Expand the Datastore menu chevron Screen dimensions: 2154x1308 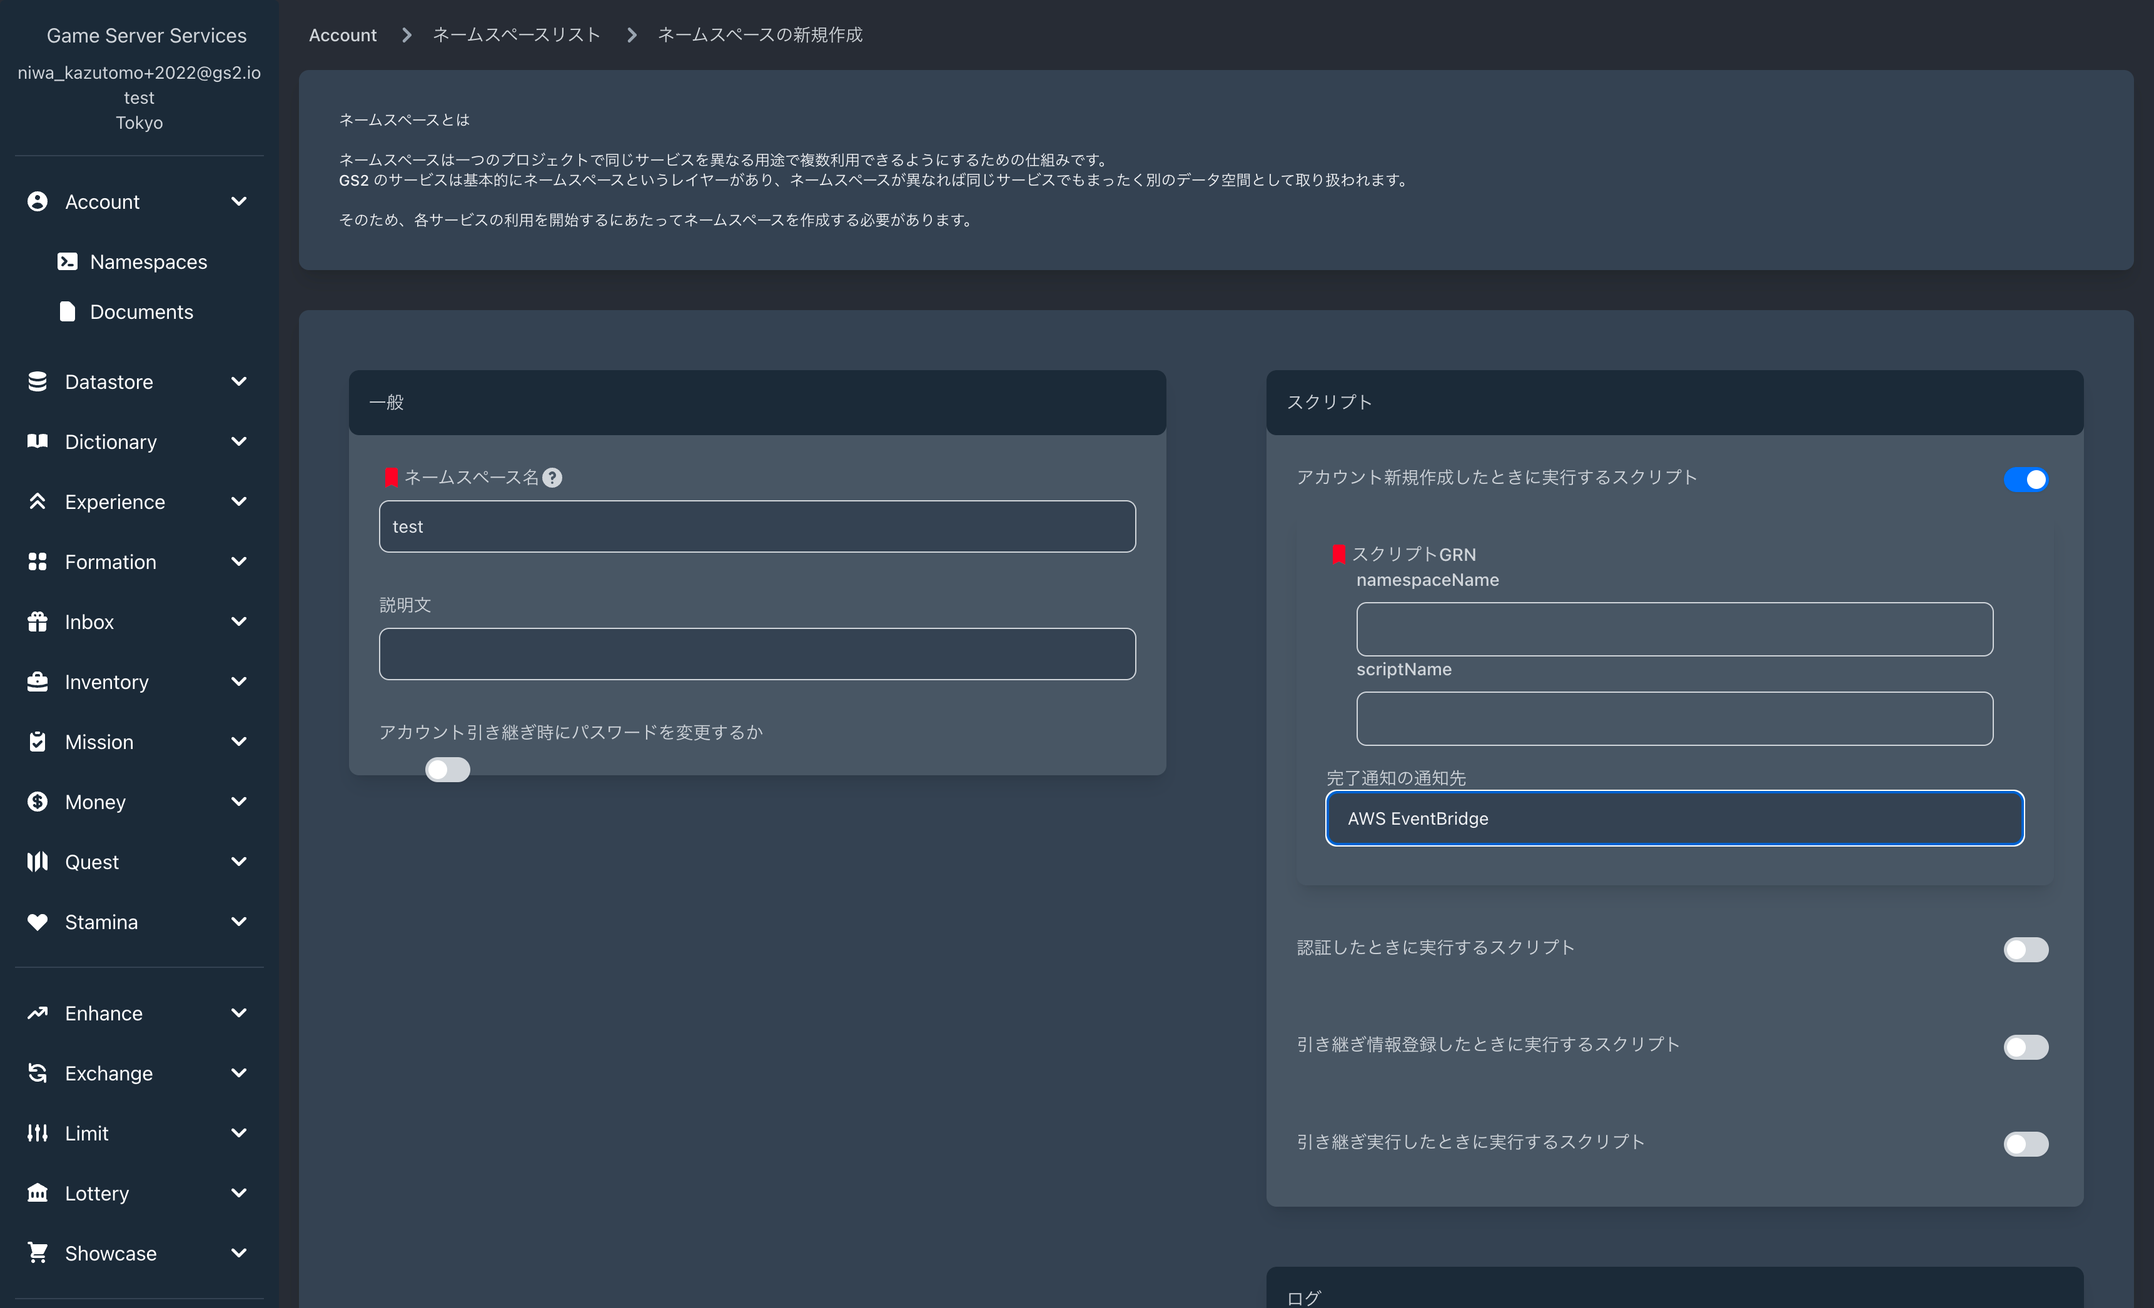[x=239, y=382]
